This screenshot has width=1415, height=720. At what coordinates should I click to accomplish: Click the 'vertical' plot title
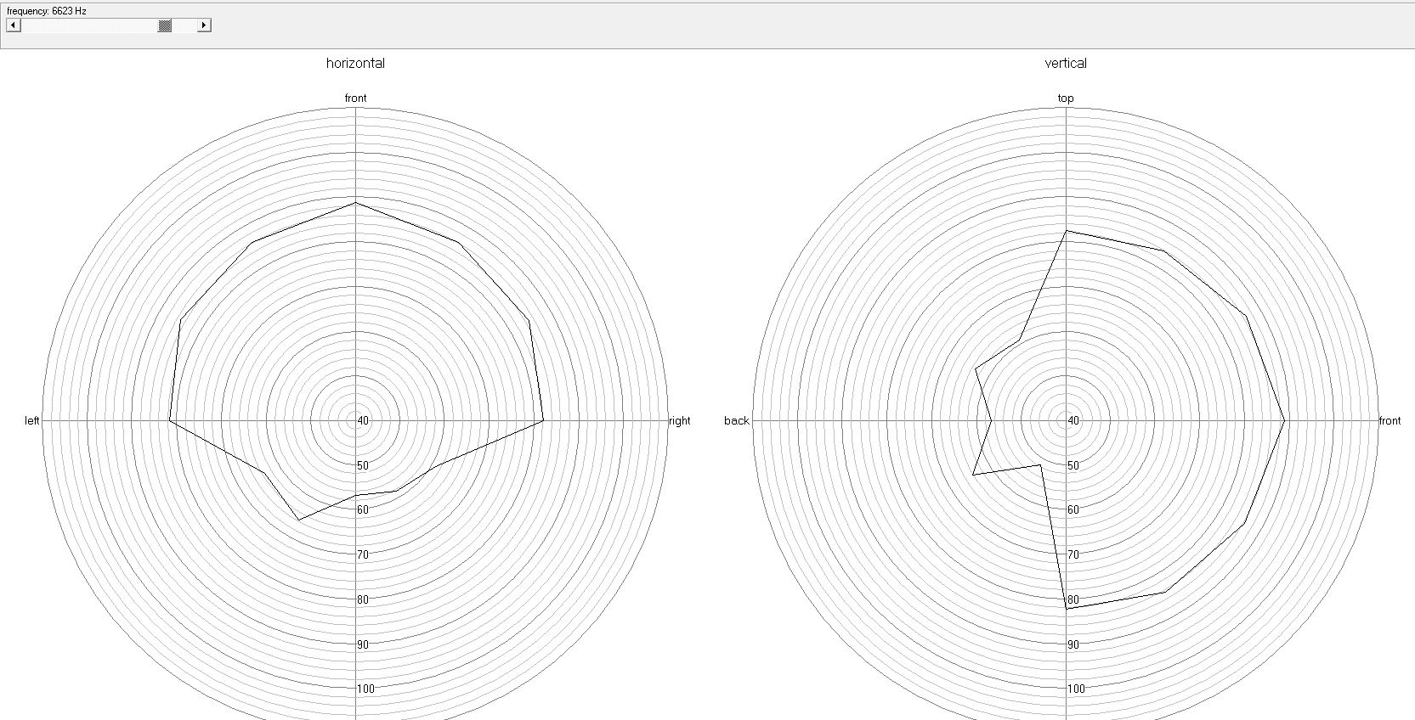tap(1066, 63)
